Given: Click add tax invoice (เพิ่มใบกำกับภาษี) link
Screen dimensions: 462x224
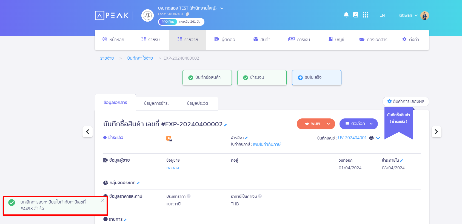Looking at the screenshot, I should click(267, 144).
